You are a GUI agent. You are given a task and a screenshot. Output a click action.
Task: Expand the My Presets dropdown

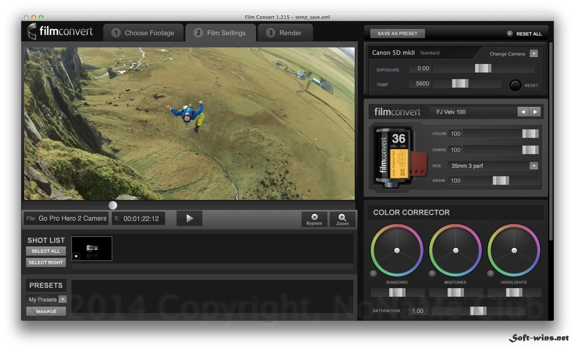click(x=62, y=299)
